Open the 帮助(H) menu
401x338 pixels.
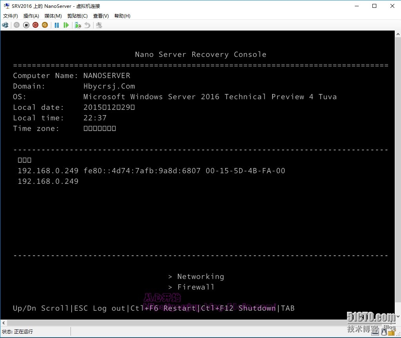click(x=122, y=16)
